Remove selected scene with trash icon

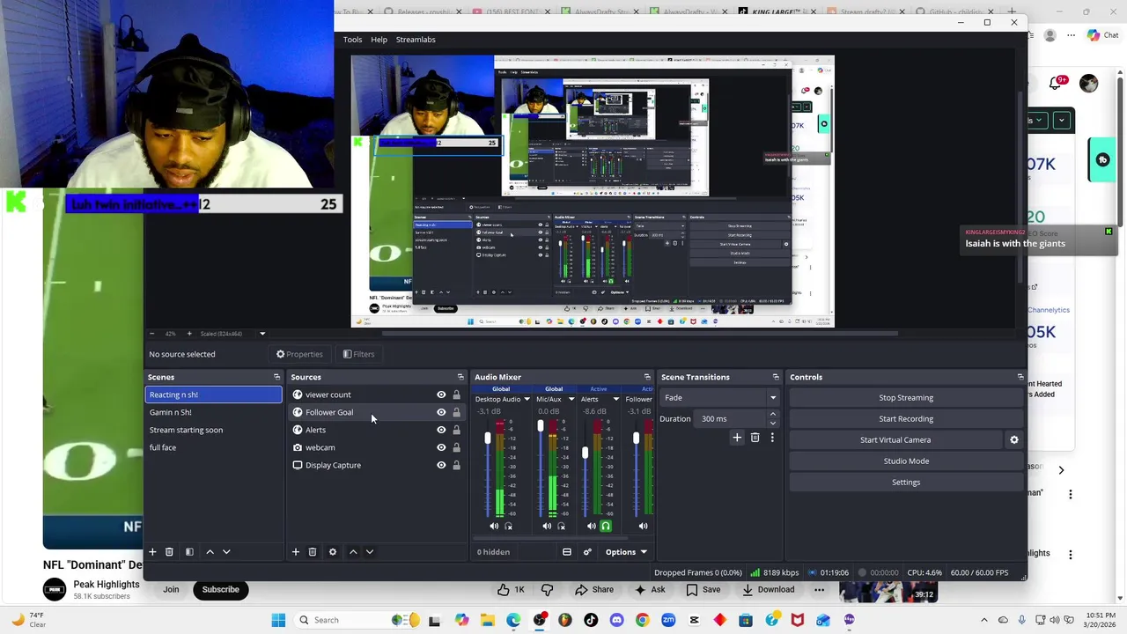pos(169,552)
